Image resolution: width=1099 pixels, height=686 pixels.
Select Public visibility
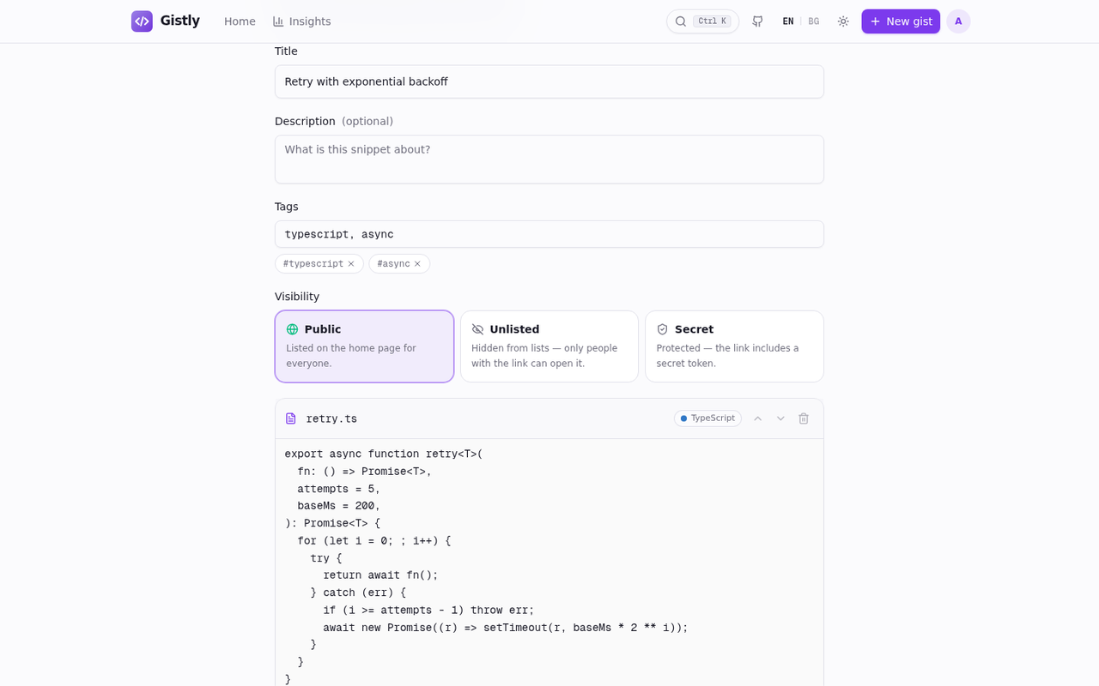364,346
